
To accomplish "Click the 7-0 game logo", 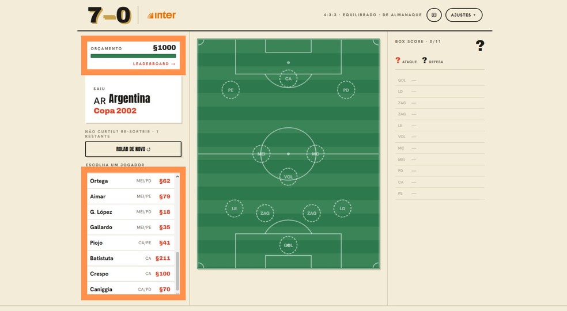I will pyautogui.click(x=109, y=15).
